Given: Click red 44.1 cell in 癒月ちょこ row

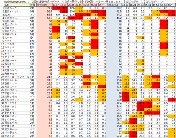Looking at the screenshot, I should click(x=64, y=8).
